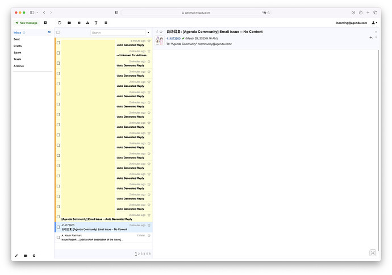This screenshot has height=275, width=392.
Task: Click the info icon beside the message subject
Action: click(x=157, y=32)
